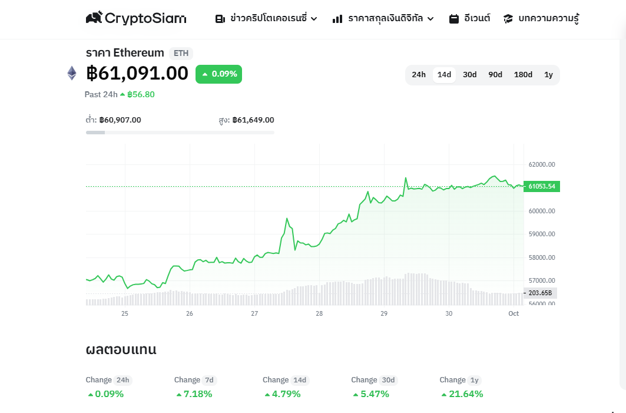Click the low-high price range bar
626x413 pixels.
tap(180, 133)
